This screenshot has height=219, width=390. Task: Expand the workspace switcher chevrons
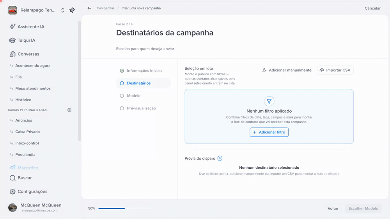tap(63, 10)
